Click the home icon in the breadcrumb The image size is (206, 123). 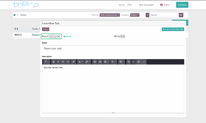[14, 15]
